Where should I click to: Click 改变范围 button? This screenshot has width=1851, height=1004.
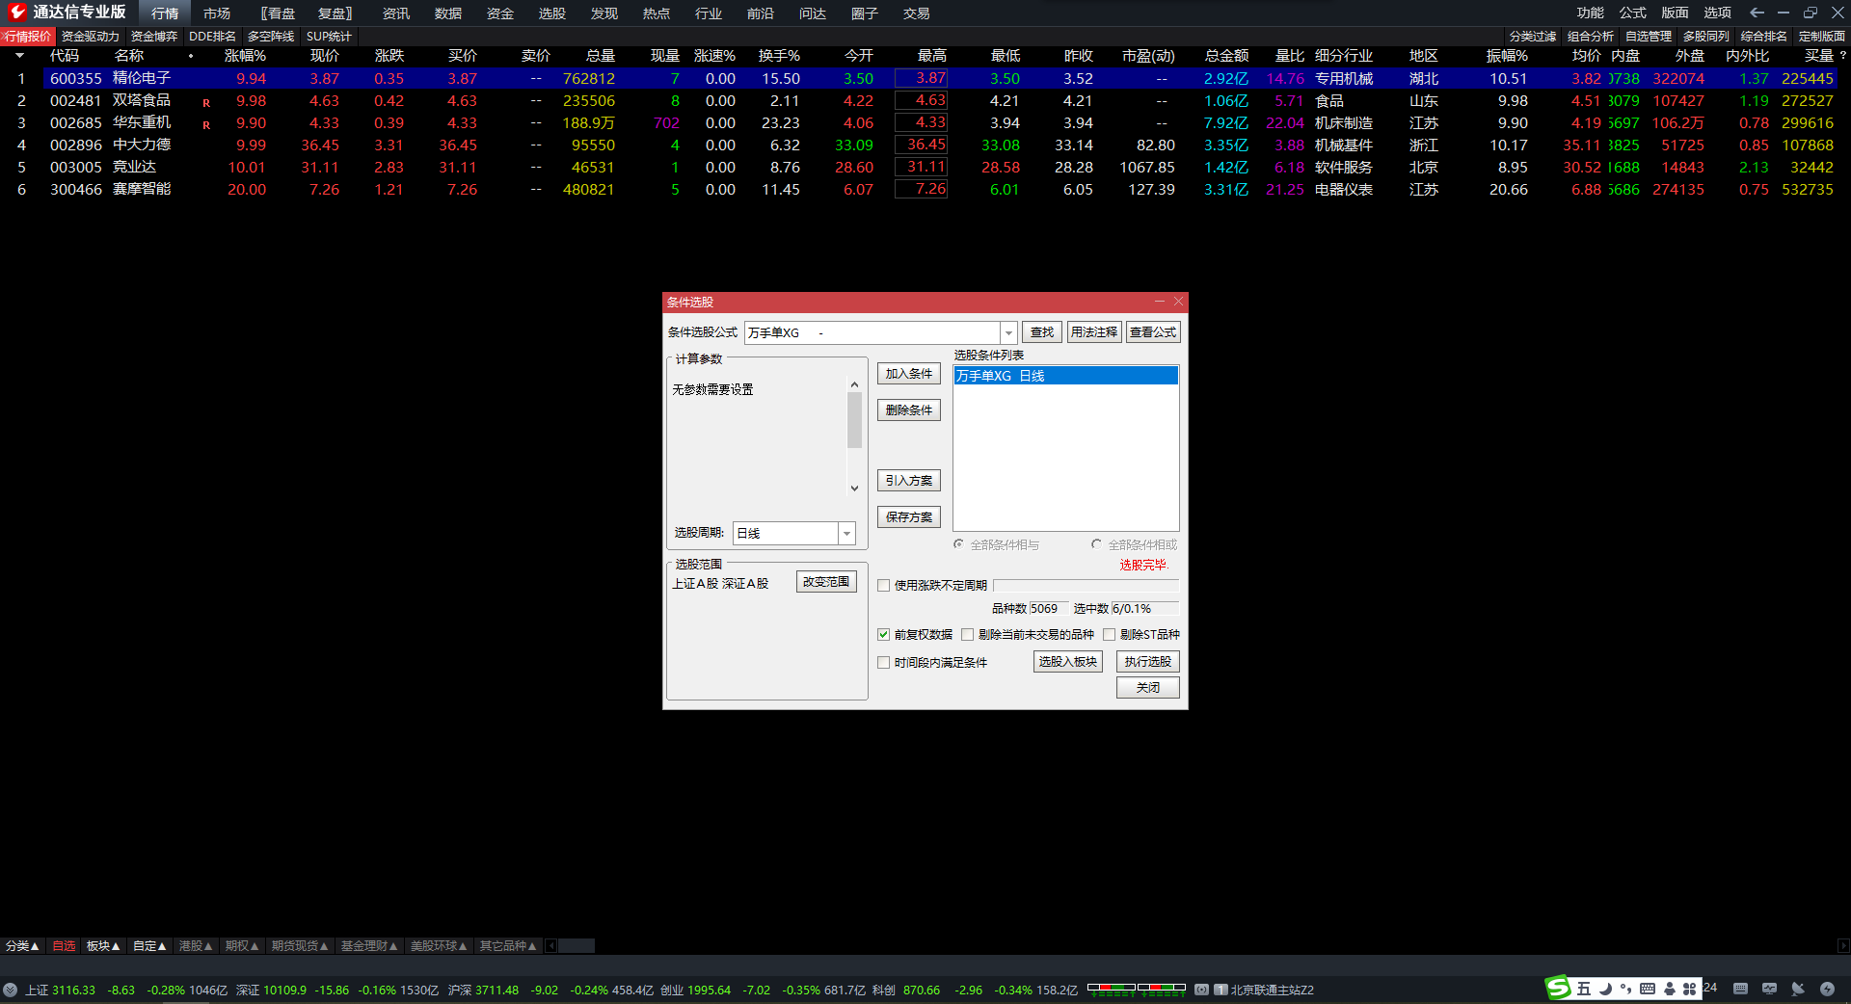tap(826, 582)
